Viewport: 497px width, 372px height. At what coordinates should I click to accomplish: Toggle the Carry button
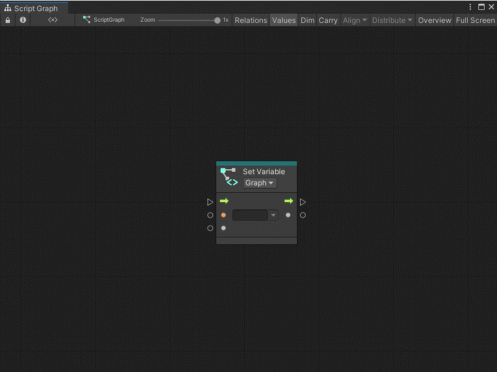[328, 20]
